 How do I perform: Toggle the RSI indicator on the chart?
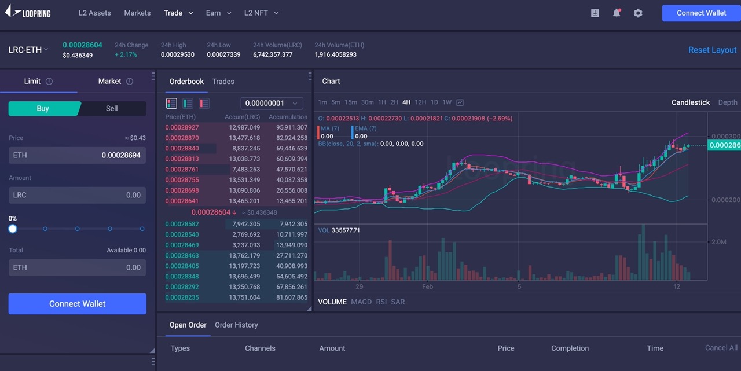[x=381, y=302]
